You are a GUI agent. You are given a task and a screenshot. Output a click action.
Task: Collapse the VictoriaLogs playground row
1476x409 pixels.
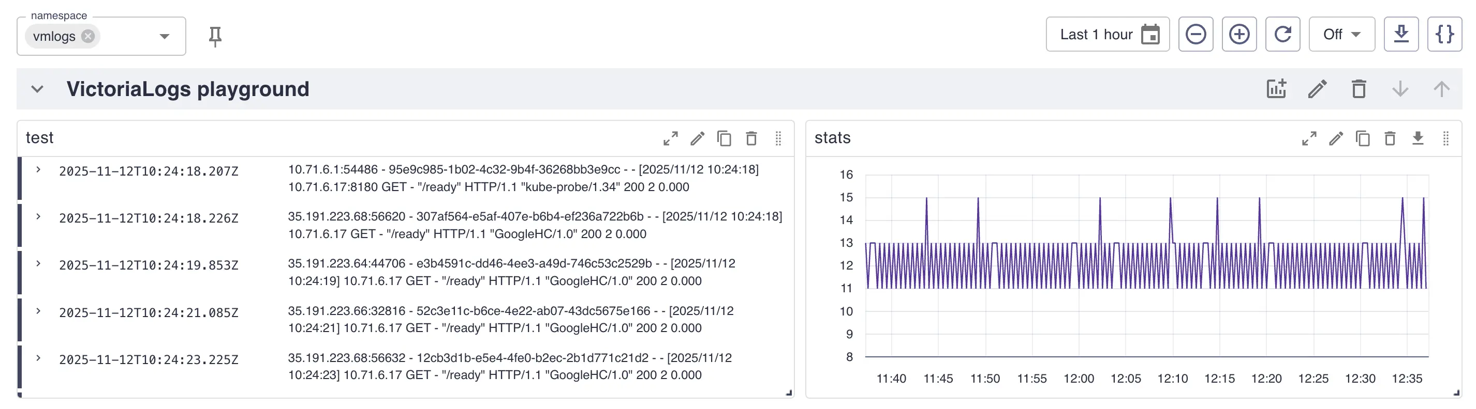click(37, 89)
